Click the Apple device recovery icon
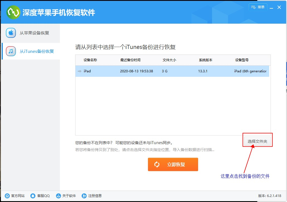Viewport: 287px width, 202px height. (x=11, y=33)
